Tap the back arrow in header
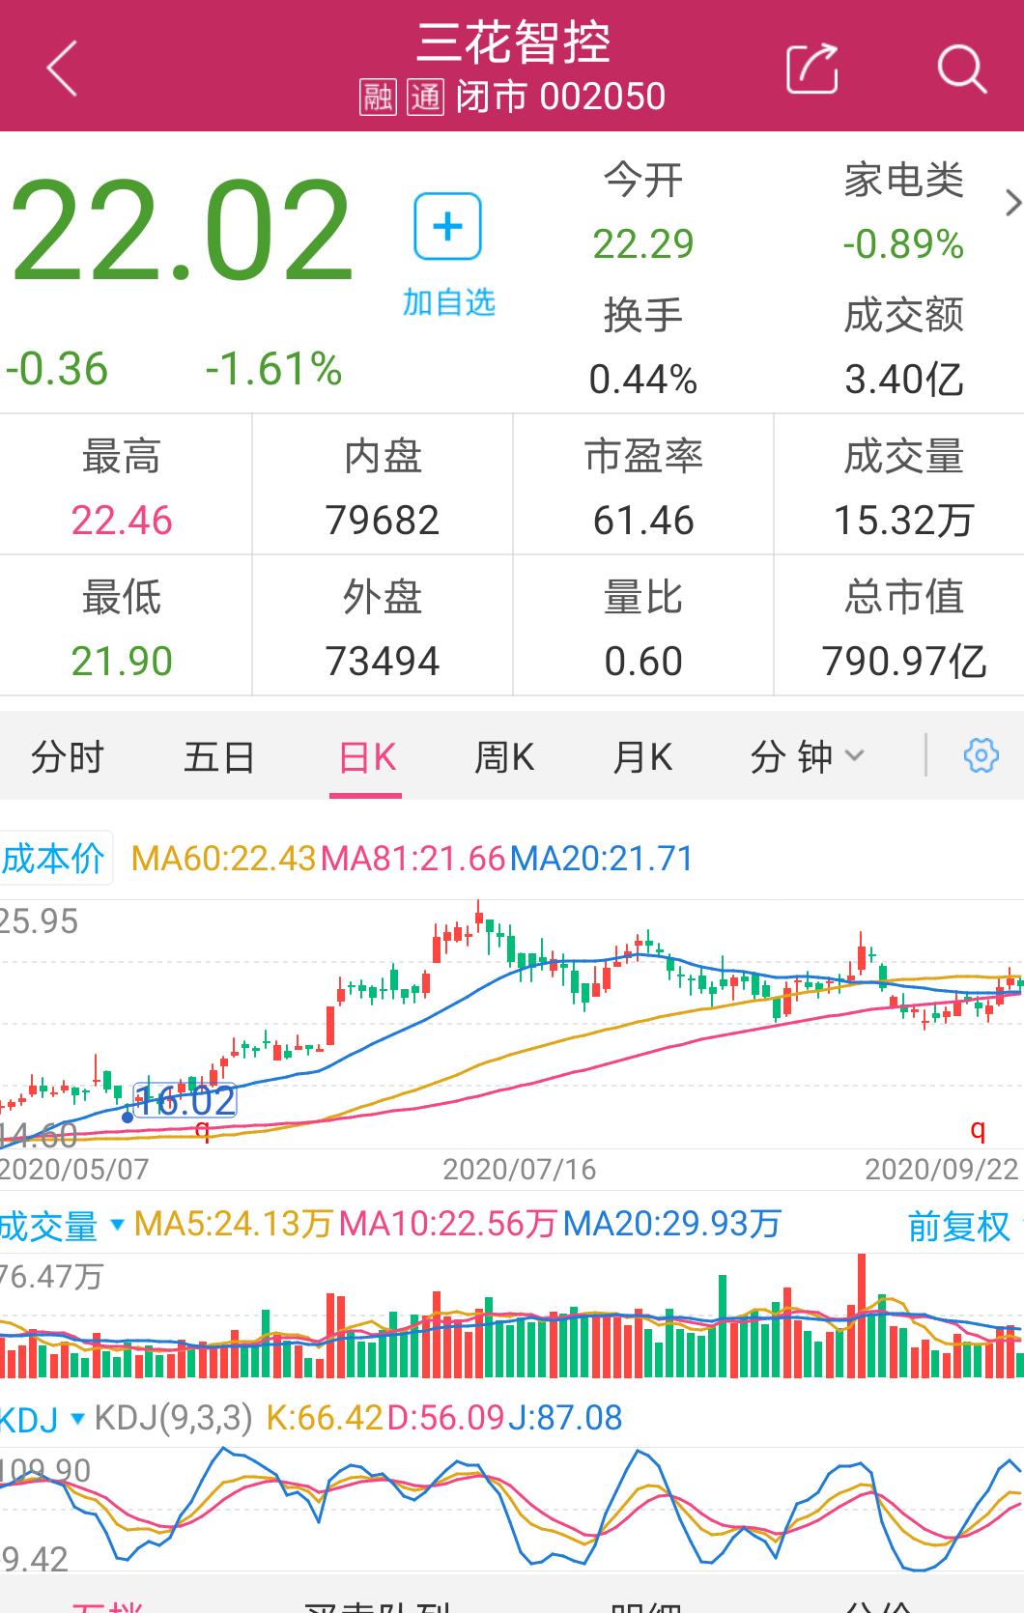The image size is (1024, 1613). click(62, 69)
